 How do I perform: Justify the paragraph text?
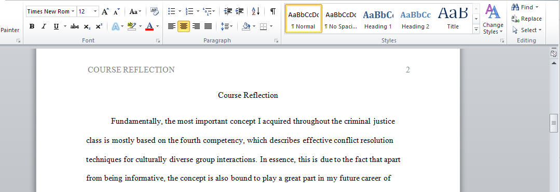pos(208,26)
